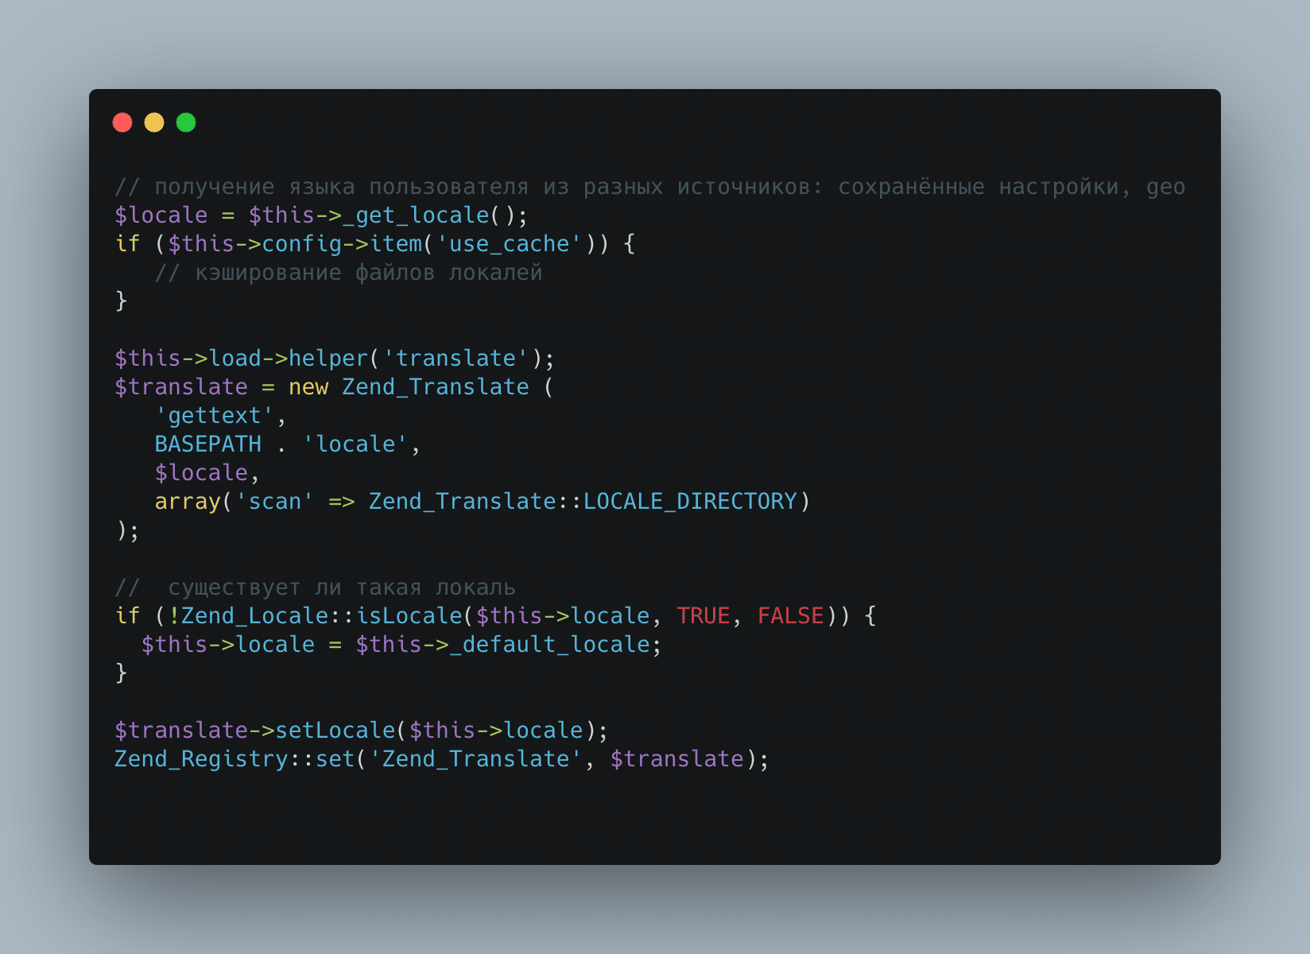Viewport: 1310px width, 954px height.
Task: Click the 'gettext' string argument
Action: (215, 416)
